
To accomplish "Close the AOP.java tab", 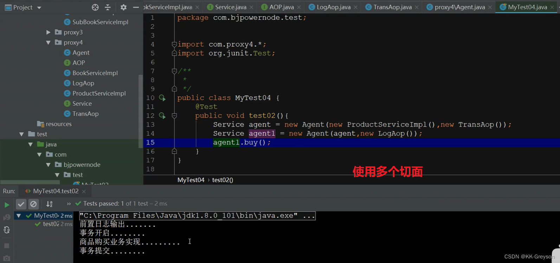I will tap(299, 7).
